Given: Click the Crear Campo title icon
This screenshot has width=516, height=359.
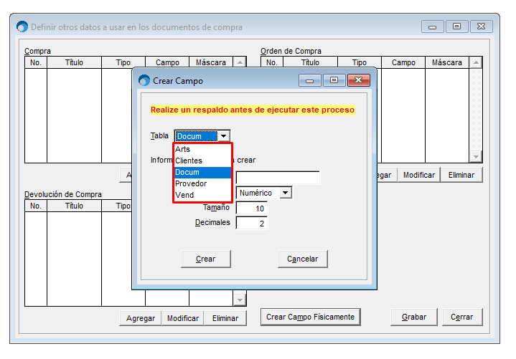Looking at the screenshot, I should (144, 80).
